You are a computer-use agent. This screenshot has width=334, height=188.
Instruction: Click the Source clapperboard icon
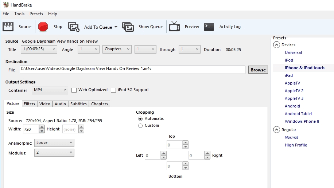8,27
